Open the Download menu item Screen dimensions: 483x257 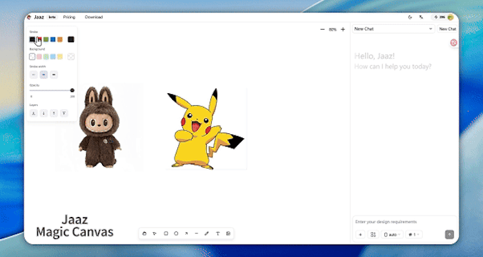pos(94,17)
